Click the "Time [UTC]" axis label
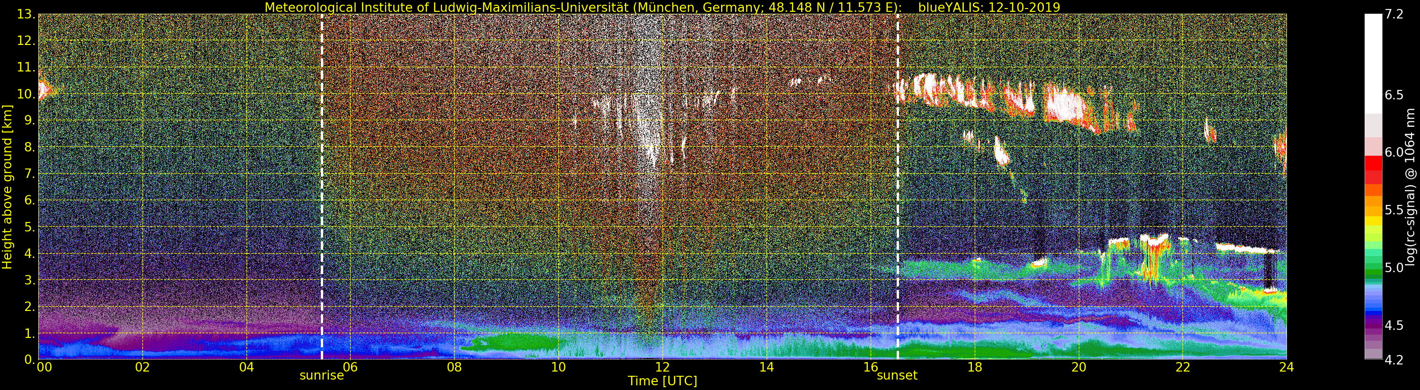The image size is (1420, 390). [662, 381]
